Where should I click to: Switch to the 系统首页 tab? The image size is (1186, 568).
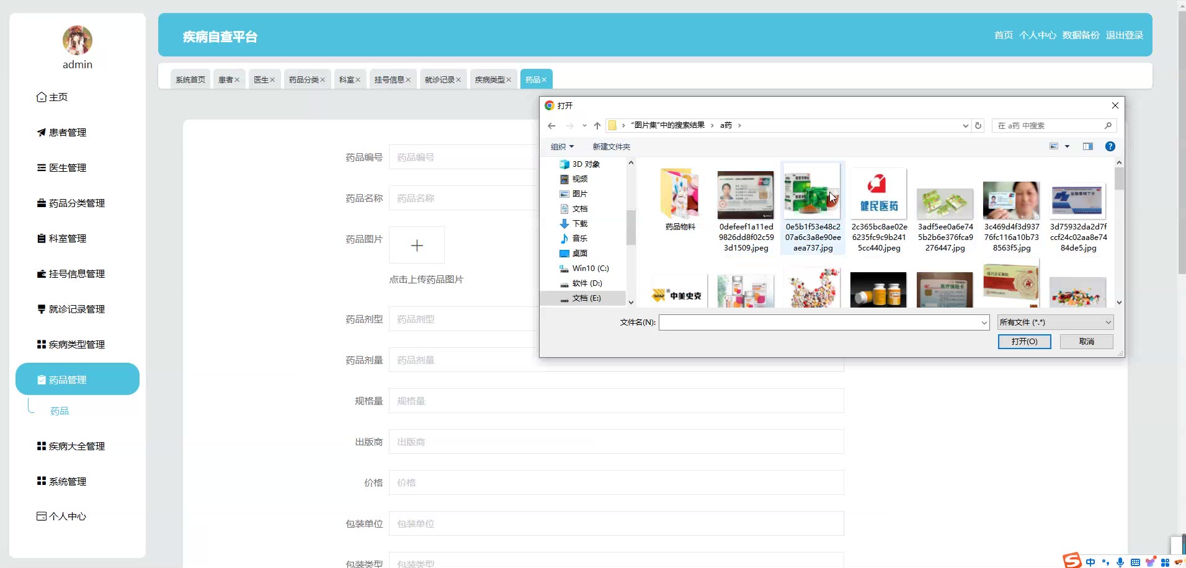190,79
